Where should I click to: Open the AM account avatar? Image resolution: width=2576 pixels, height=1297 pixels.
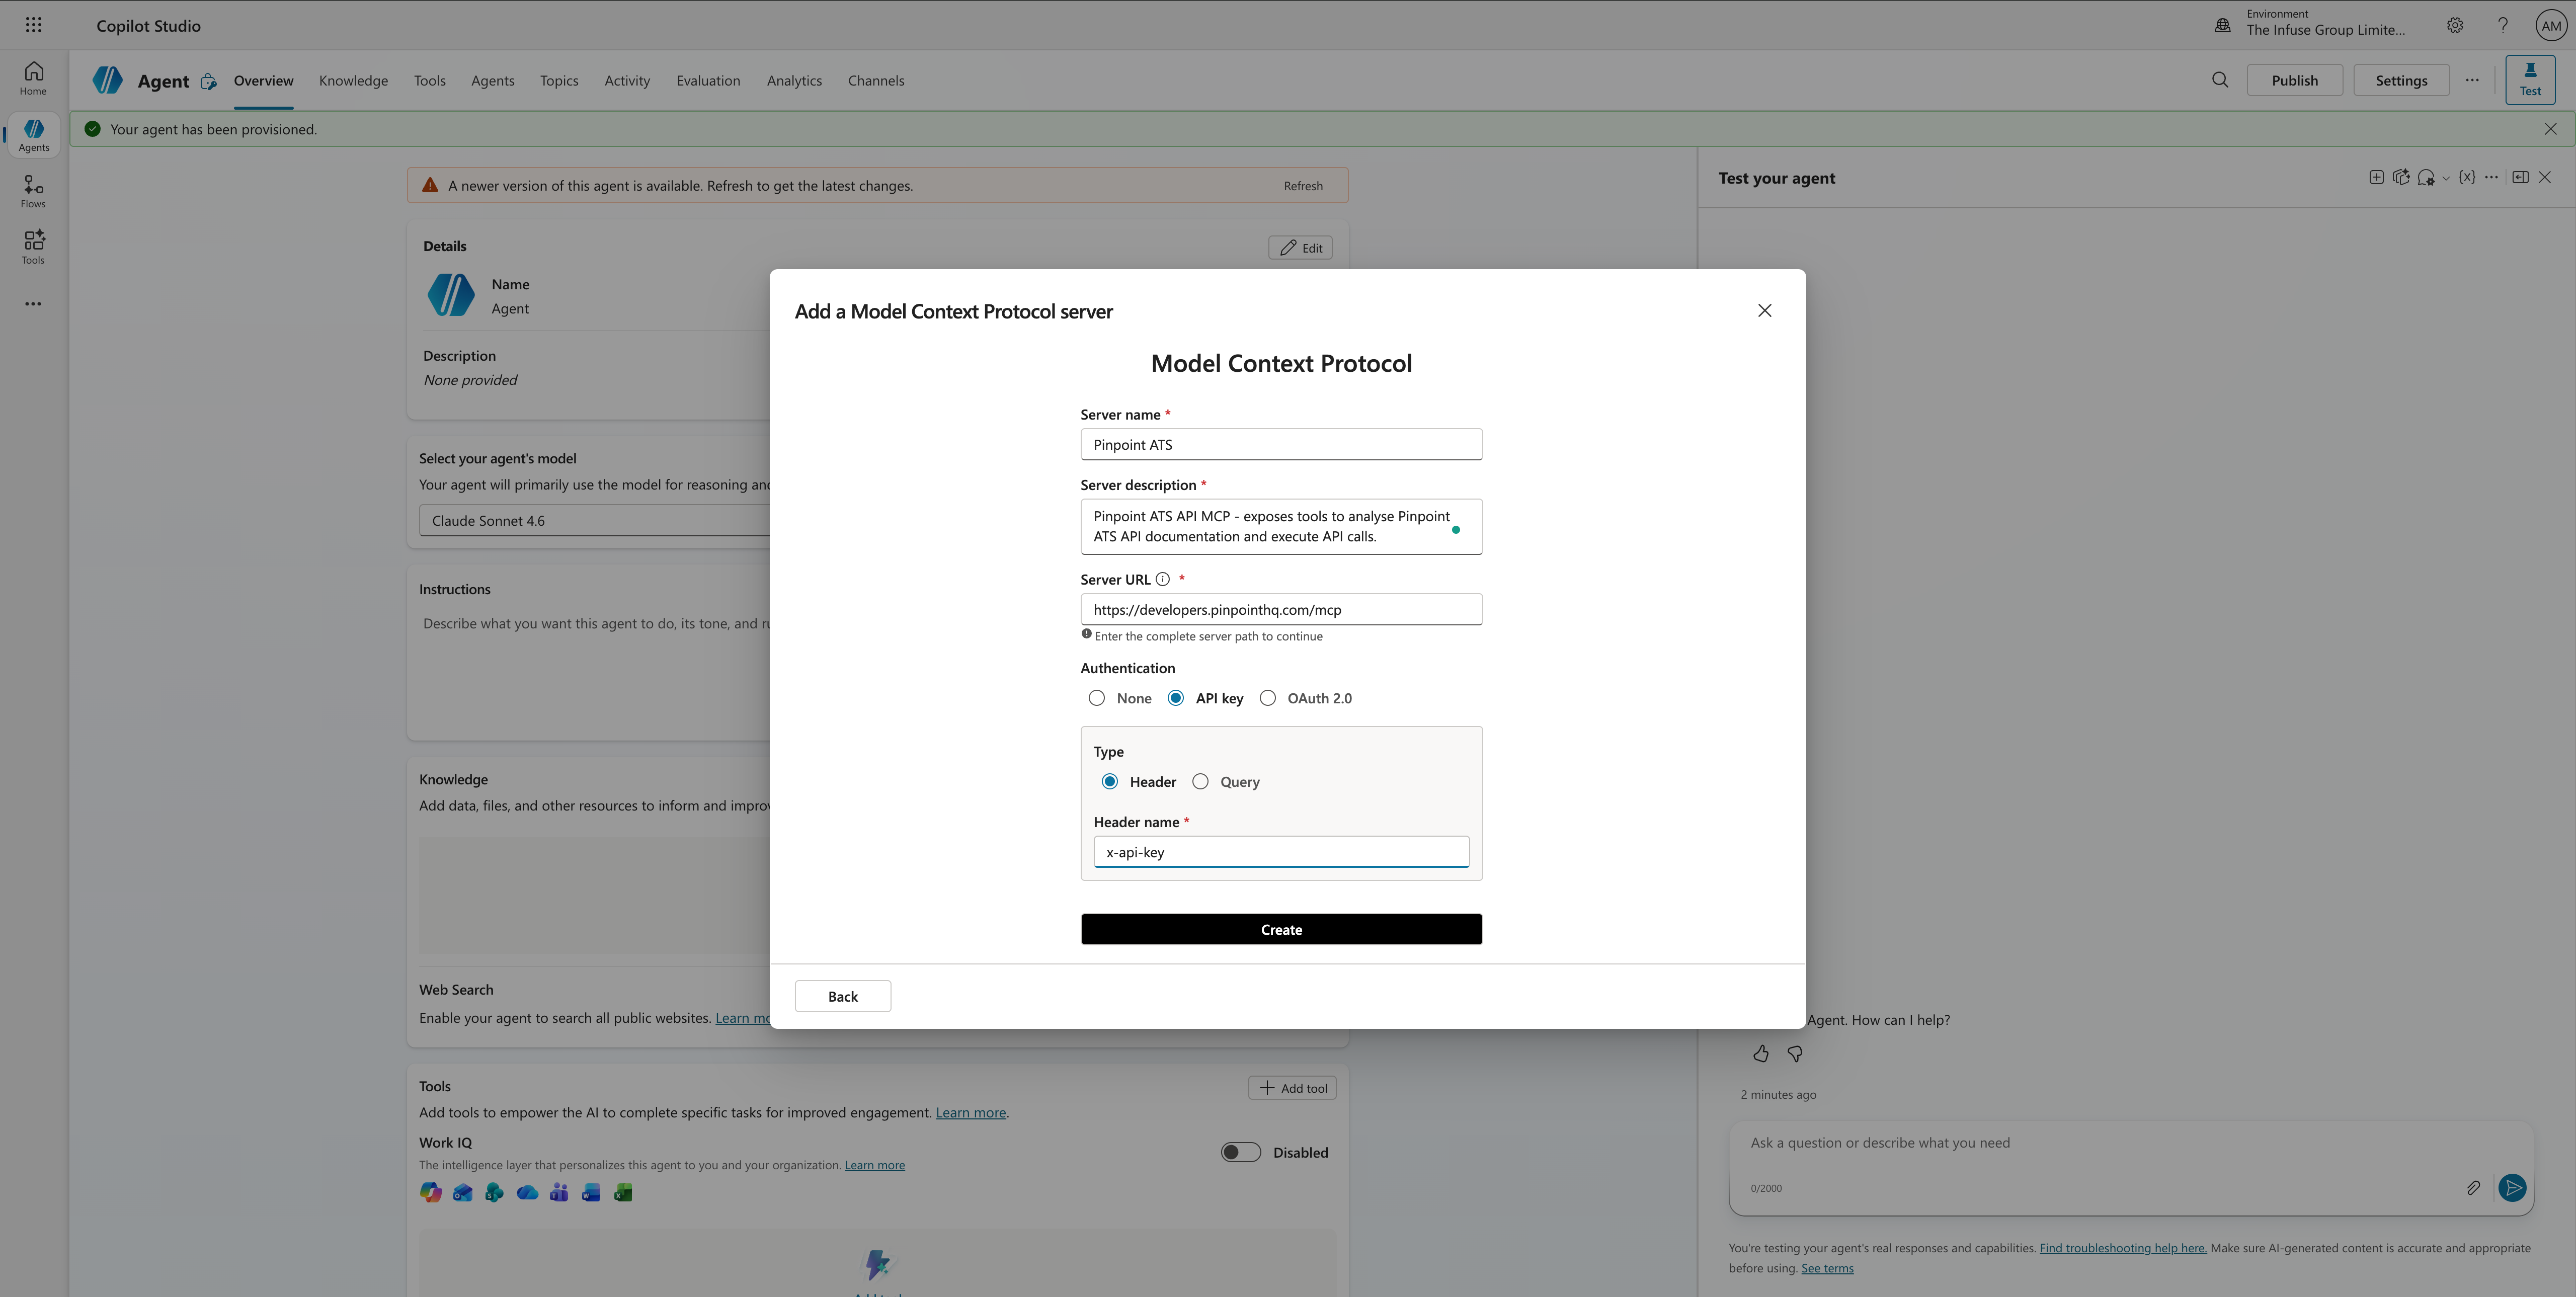tap(2551, 25)
